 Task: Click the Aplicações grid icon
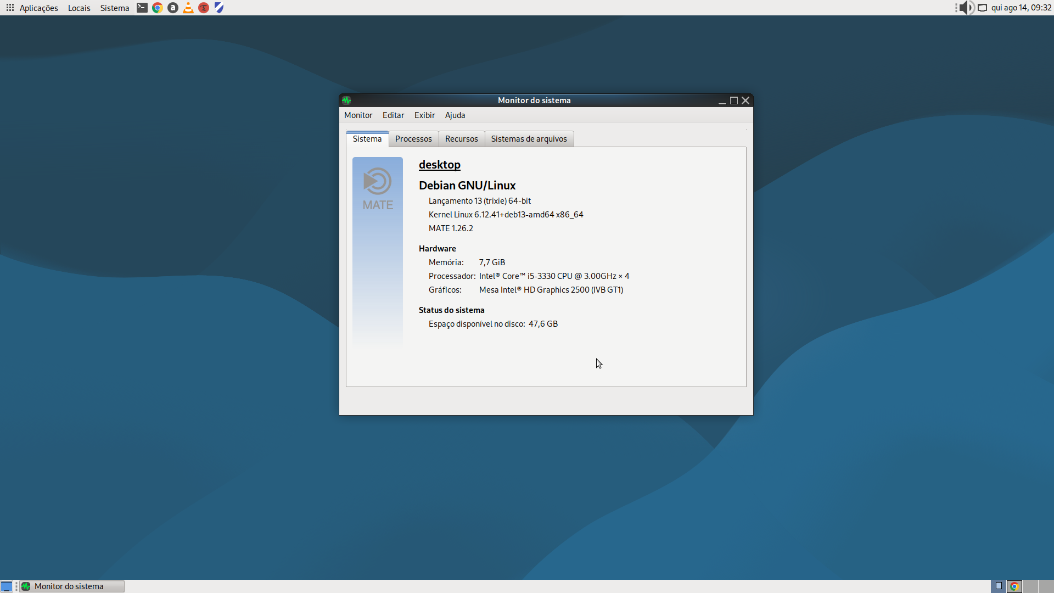[x=10, y=8]
